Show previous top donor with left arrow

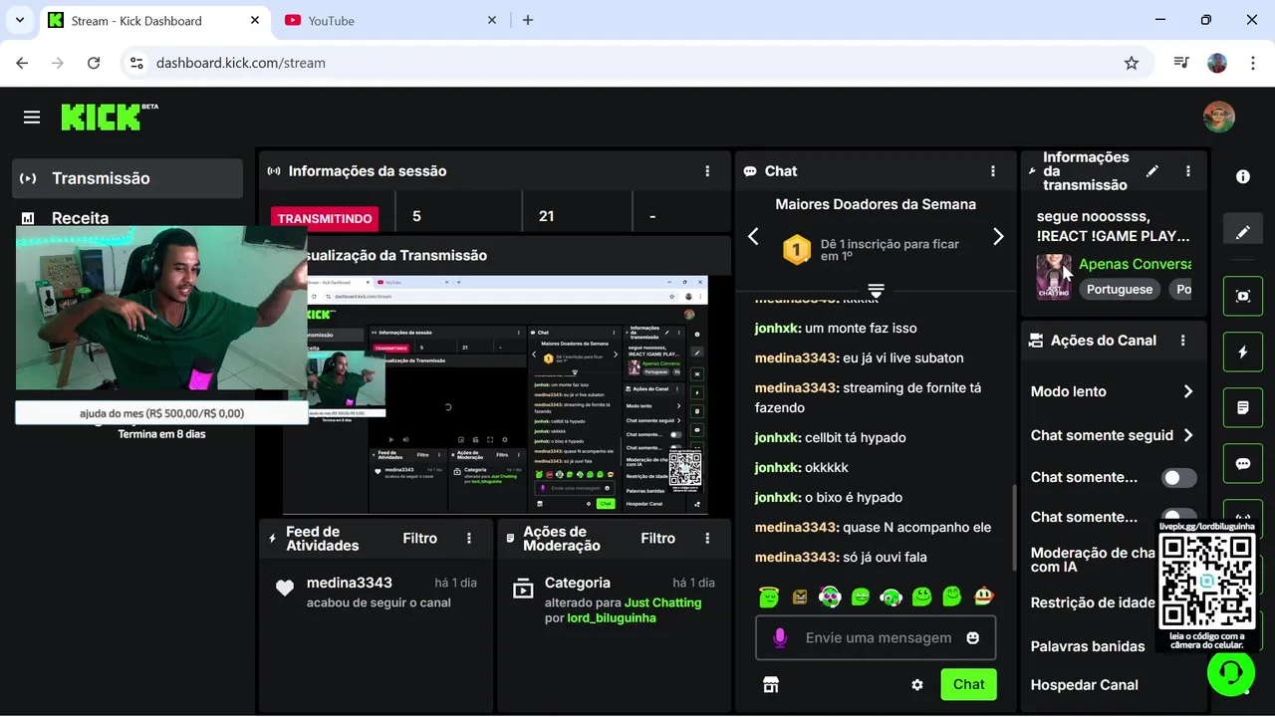753,236
